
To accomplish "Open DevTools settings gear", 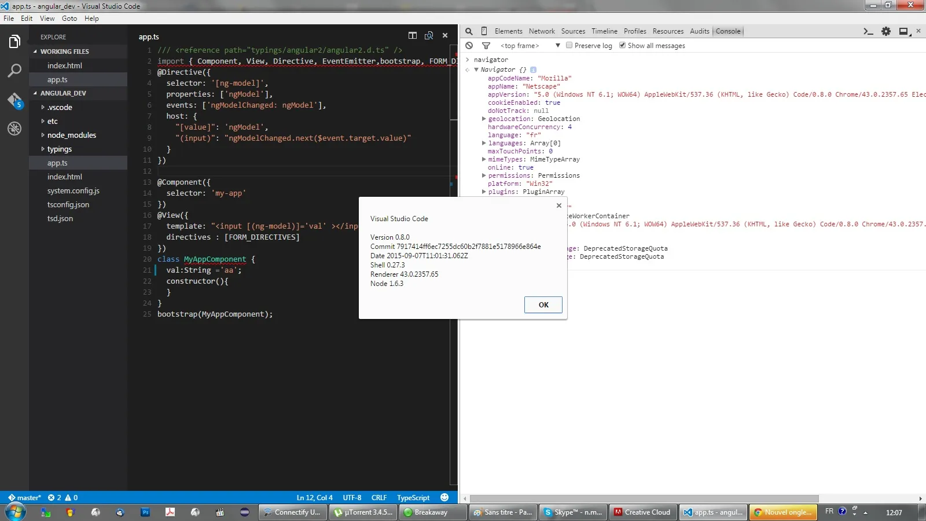I will 886,31.
